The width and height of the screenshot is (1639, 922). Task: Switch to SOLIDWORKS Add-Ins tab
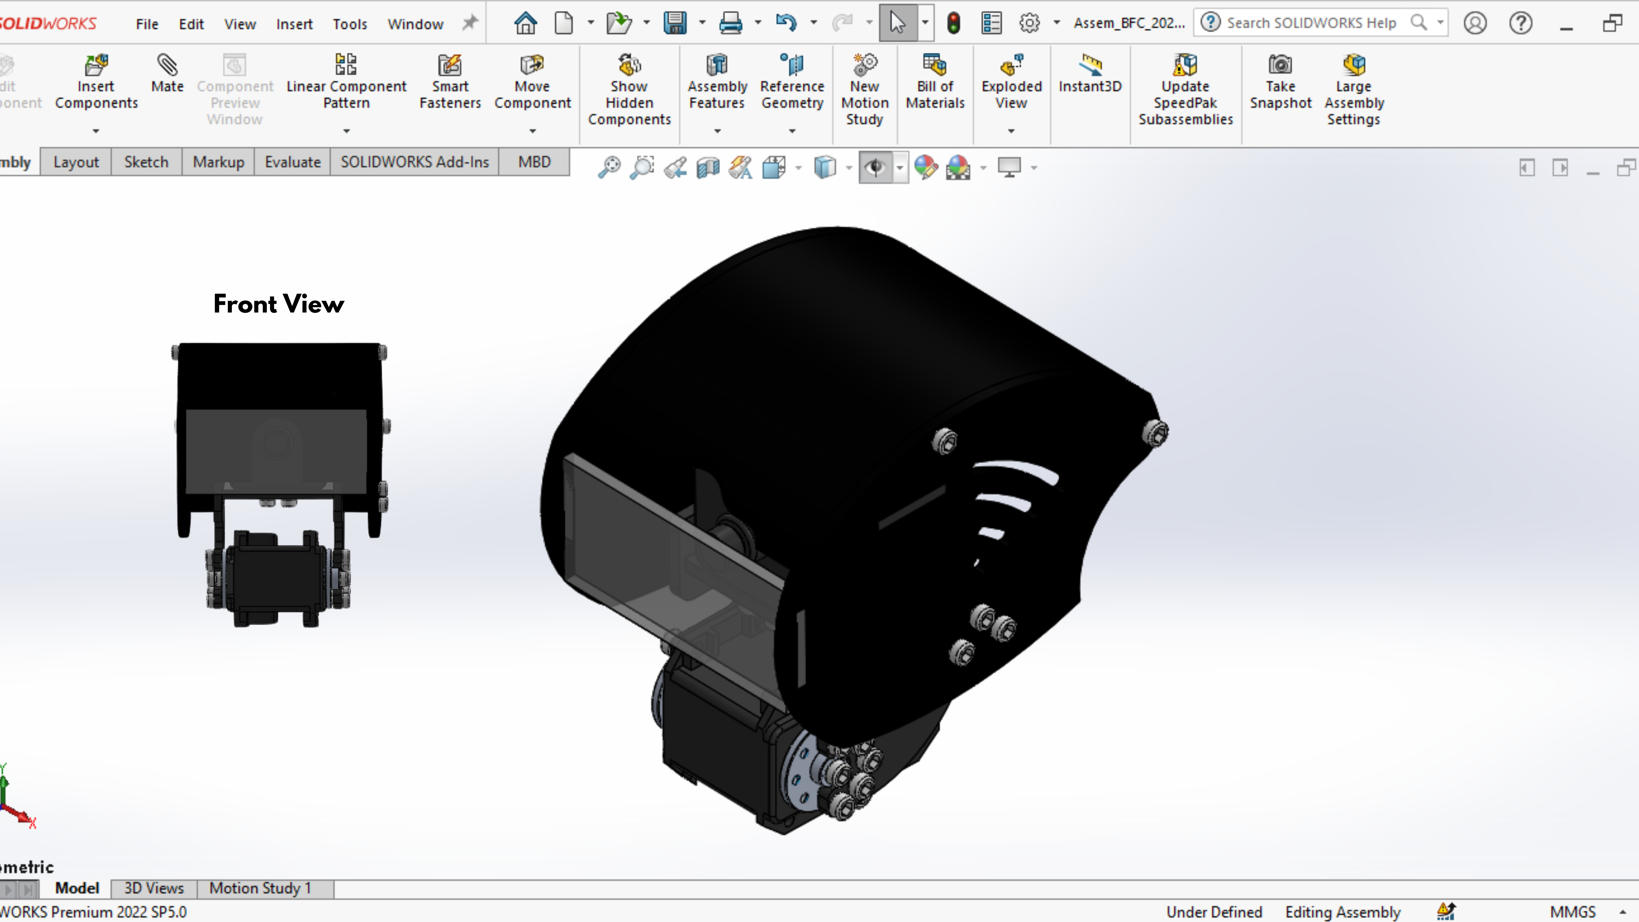[x=415, y=162]
